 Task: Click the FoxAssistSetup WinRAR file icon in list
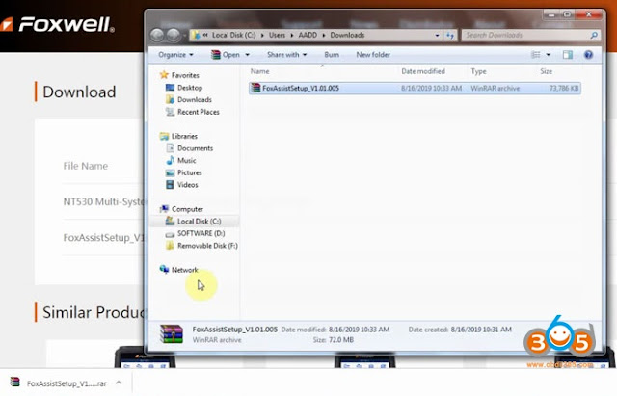point(255,88)
